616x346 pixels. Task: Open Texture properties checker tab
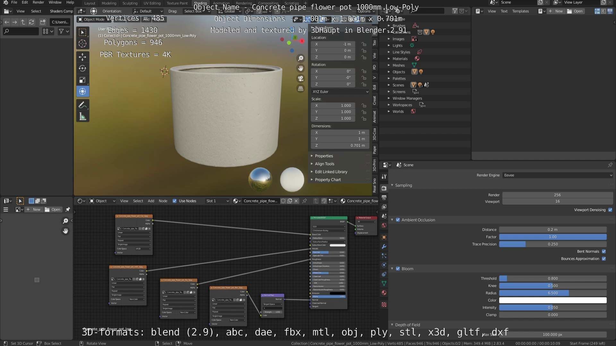click(x=384, y=304)
